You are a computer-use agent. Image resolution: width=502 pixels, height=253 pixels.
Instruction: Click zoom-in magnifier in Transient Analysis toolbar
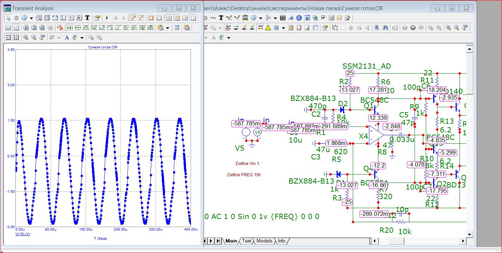pyautogui.click(x=26, y=37)
